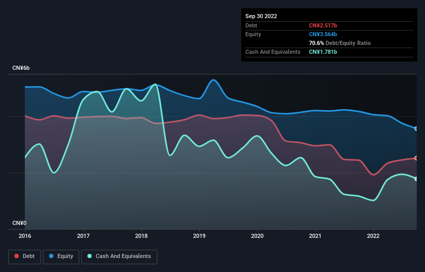Image resolution: width=425 pixels, height=272 pixels.
Task: Click the Debt label in tooltip
Action: 251,25
